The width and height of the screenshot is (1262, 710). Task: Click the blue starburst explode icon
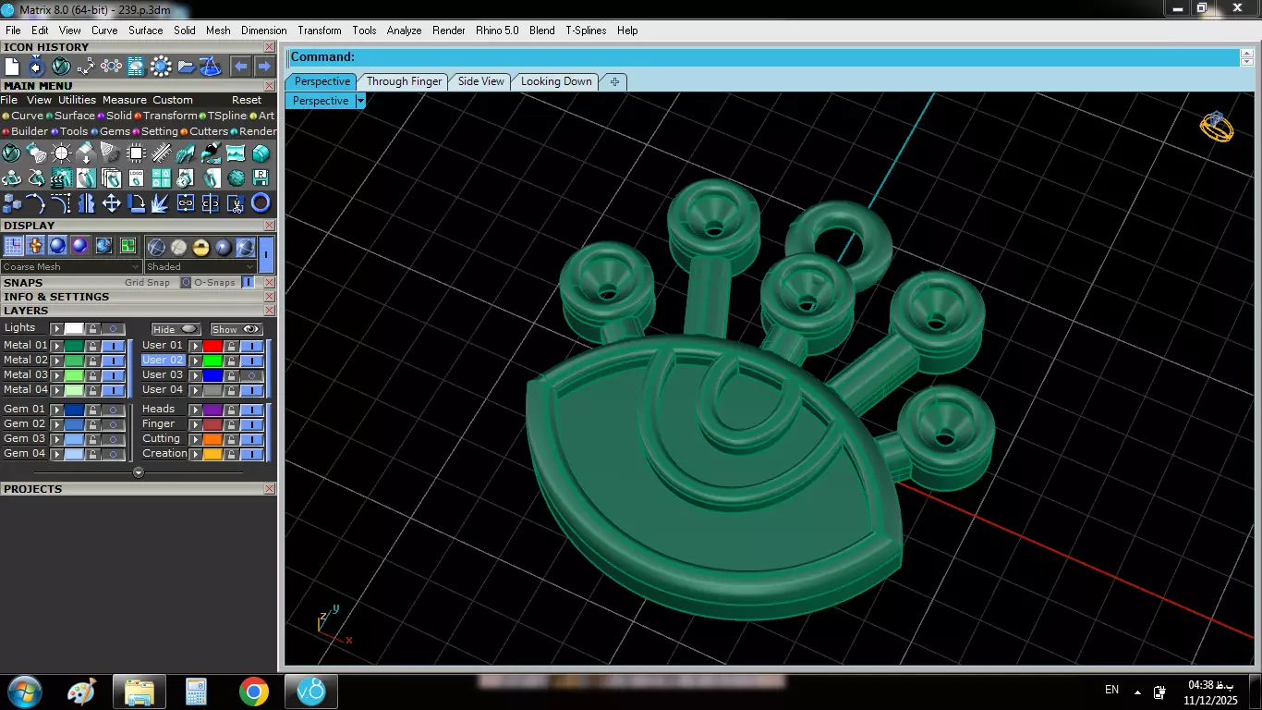point(162,202)
